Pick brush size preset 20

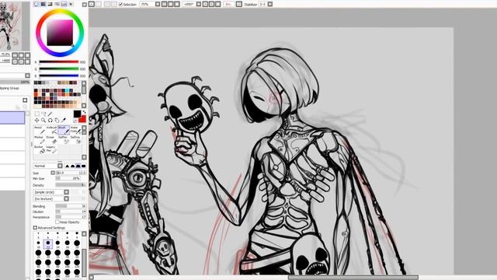point(77,243)
